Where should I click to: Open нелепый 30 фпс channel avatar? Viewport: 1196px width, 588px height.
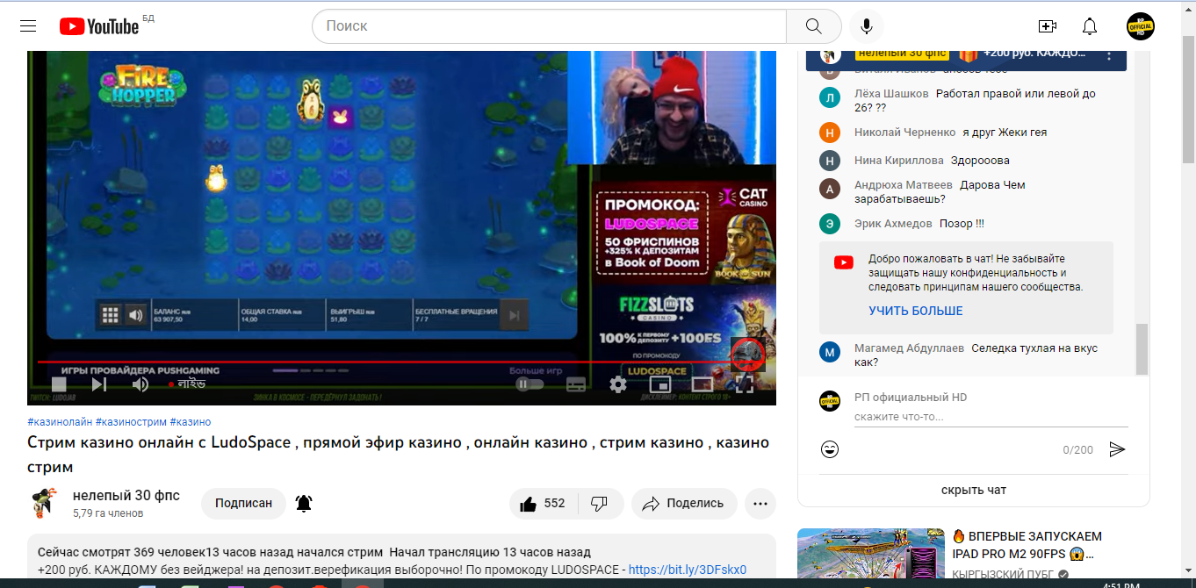pos(44,503)
